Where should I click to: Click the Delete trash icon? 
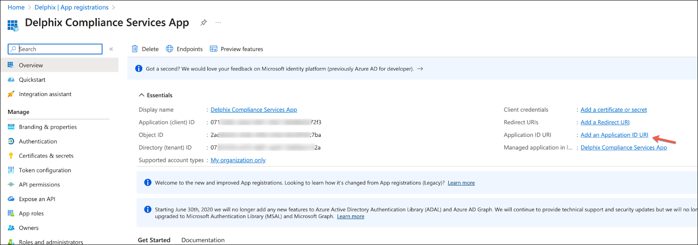coord(135,49)
